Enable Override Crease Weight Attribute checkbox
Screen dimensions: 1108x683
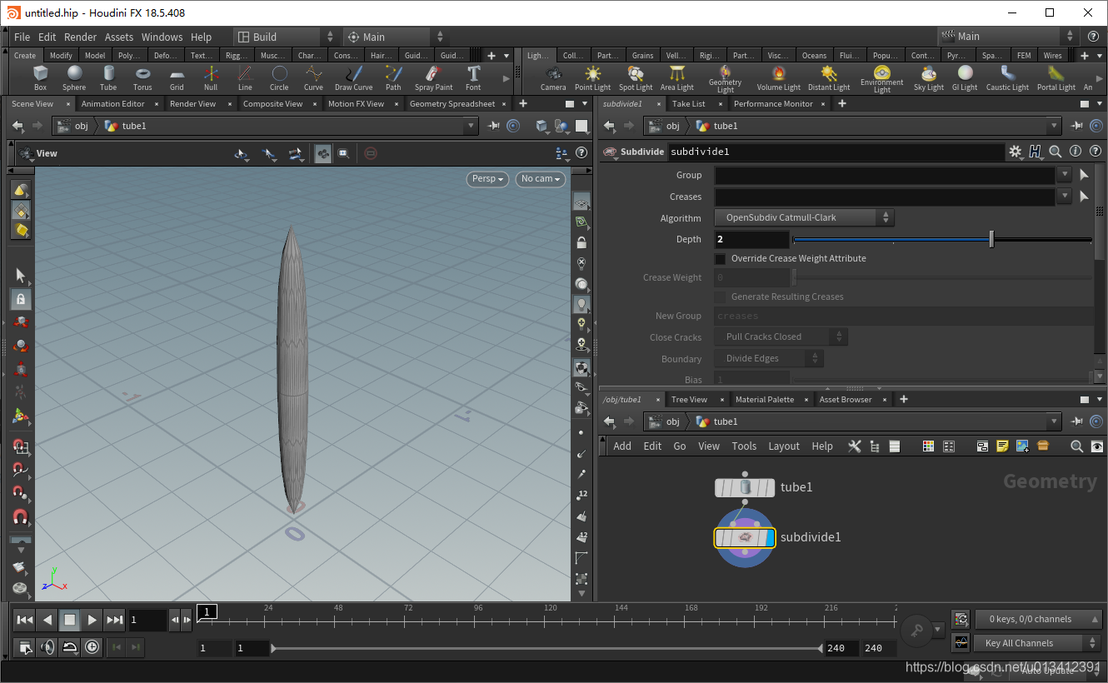pos(721,259)
